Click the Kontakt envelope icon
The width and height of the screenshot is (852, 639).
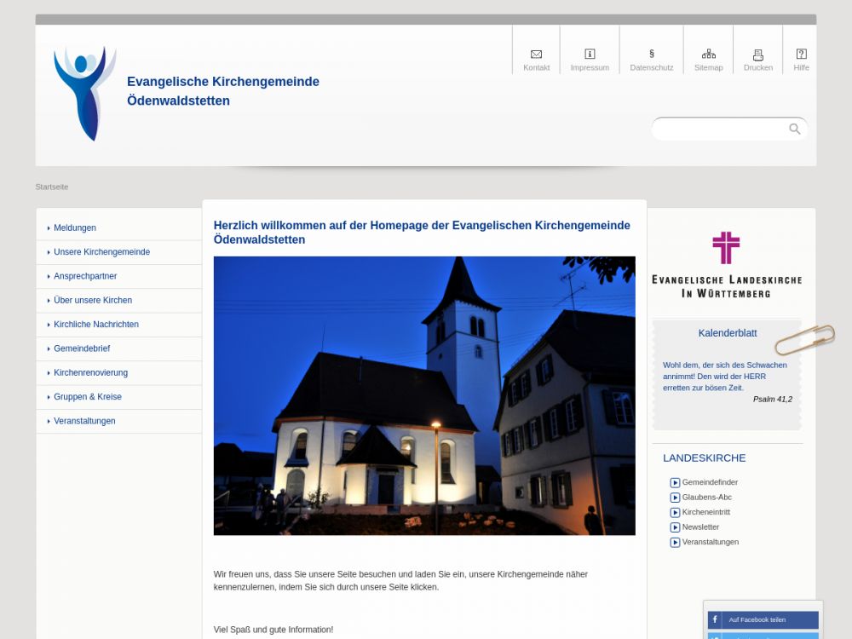coord(536,54)
